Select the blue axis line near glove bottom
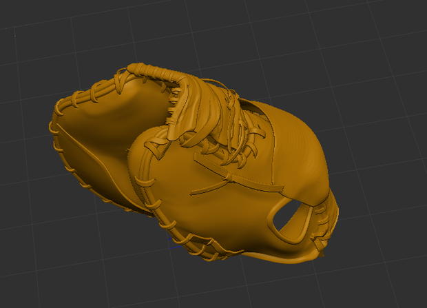 pyautogui.click(x=175, y=243)
